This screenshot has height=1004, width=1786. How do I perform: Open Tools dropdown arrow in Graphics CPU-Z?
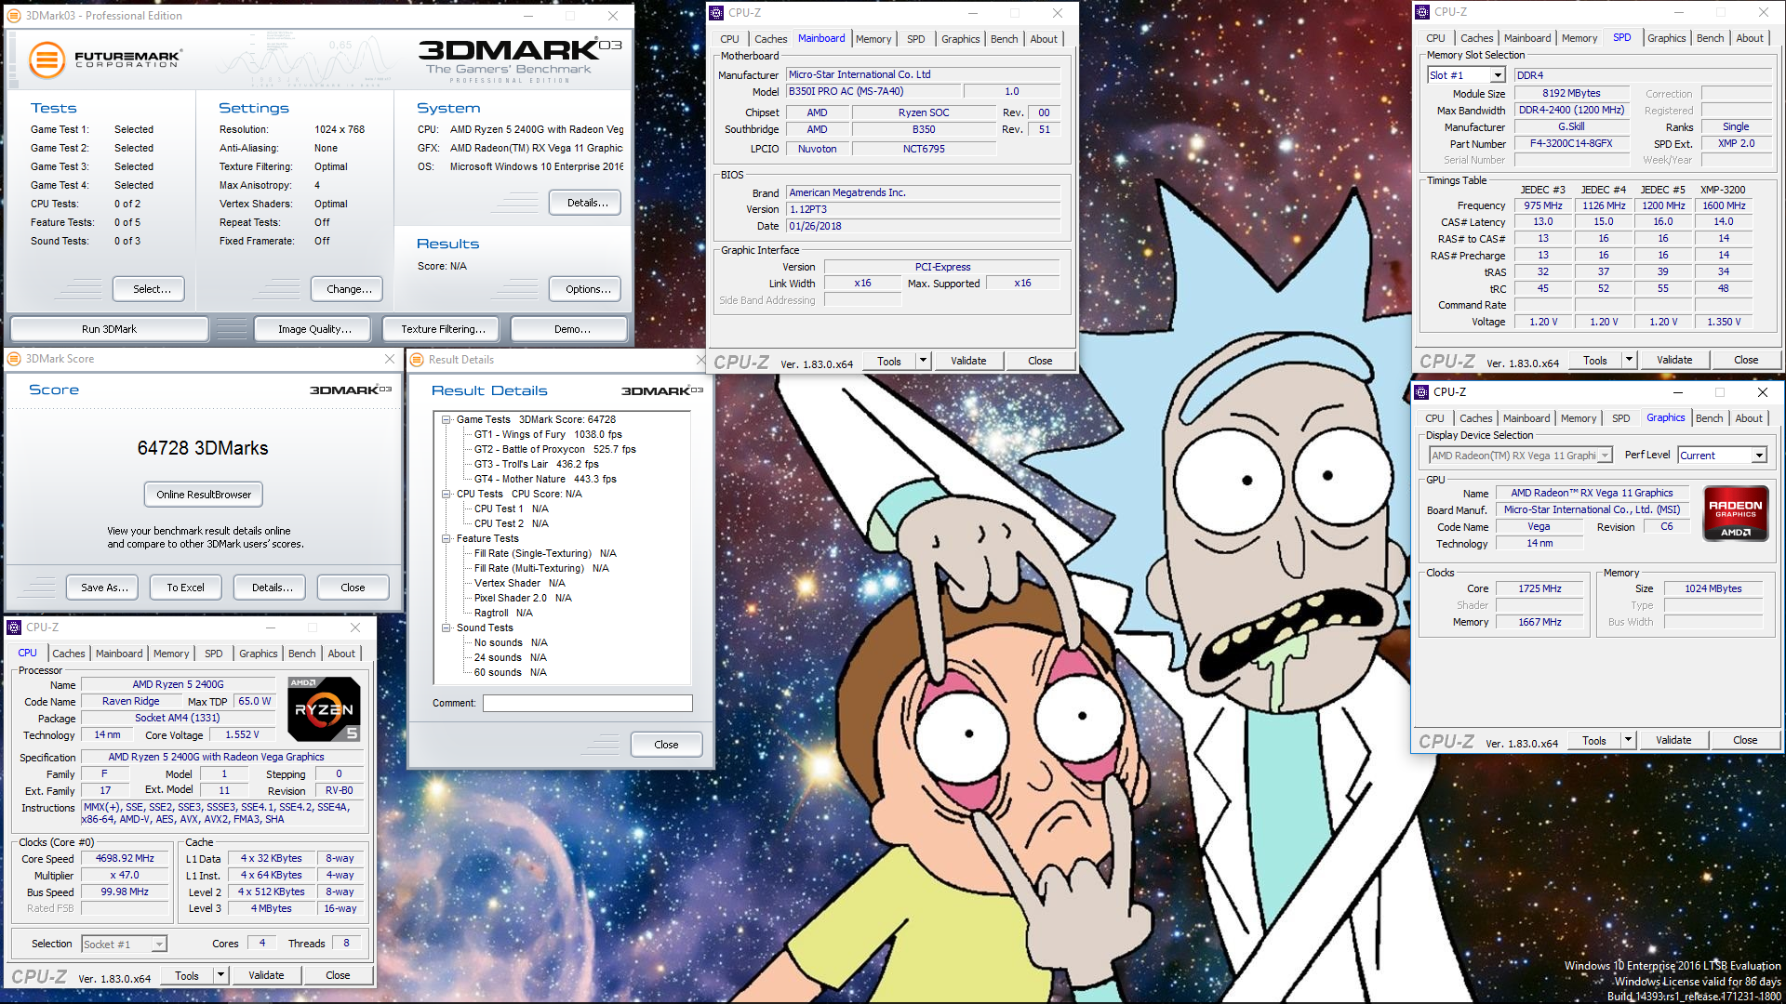(1628, 740)
